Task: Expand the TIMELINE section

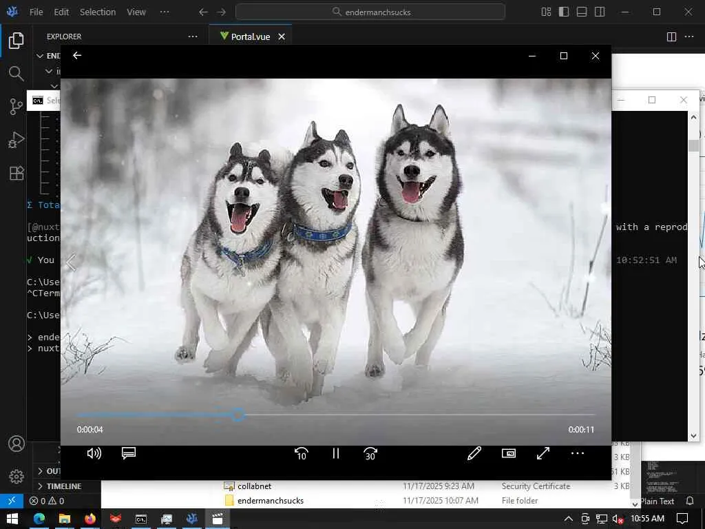Action: point(63,486)
